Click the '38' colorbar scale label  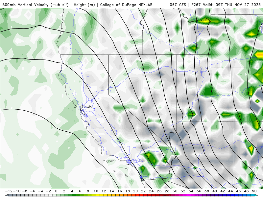pyautogui.click(x=207, y=191)
